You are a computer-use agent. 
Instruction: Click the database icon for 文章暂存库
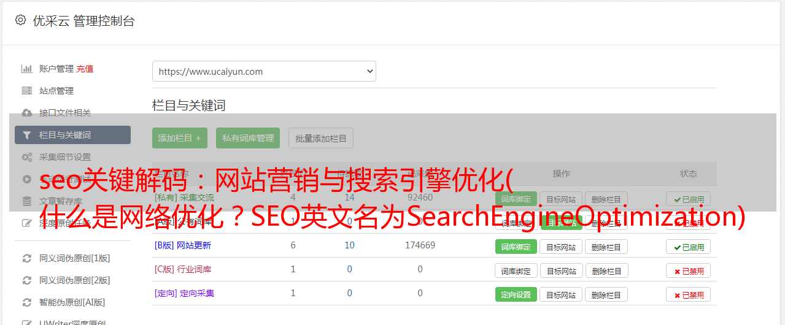click(x=27, y=201)
